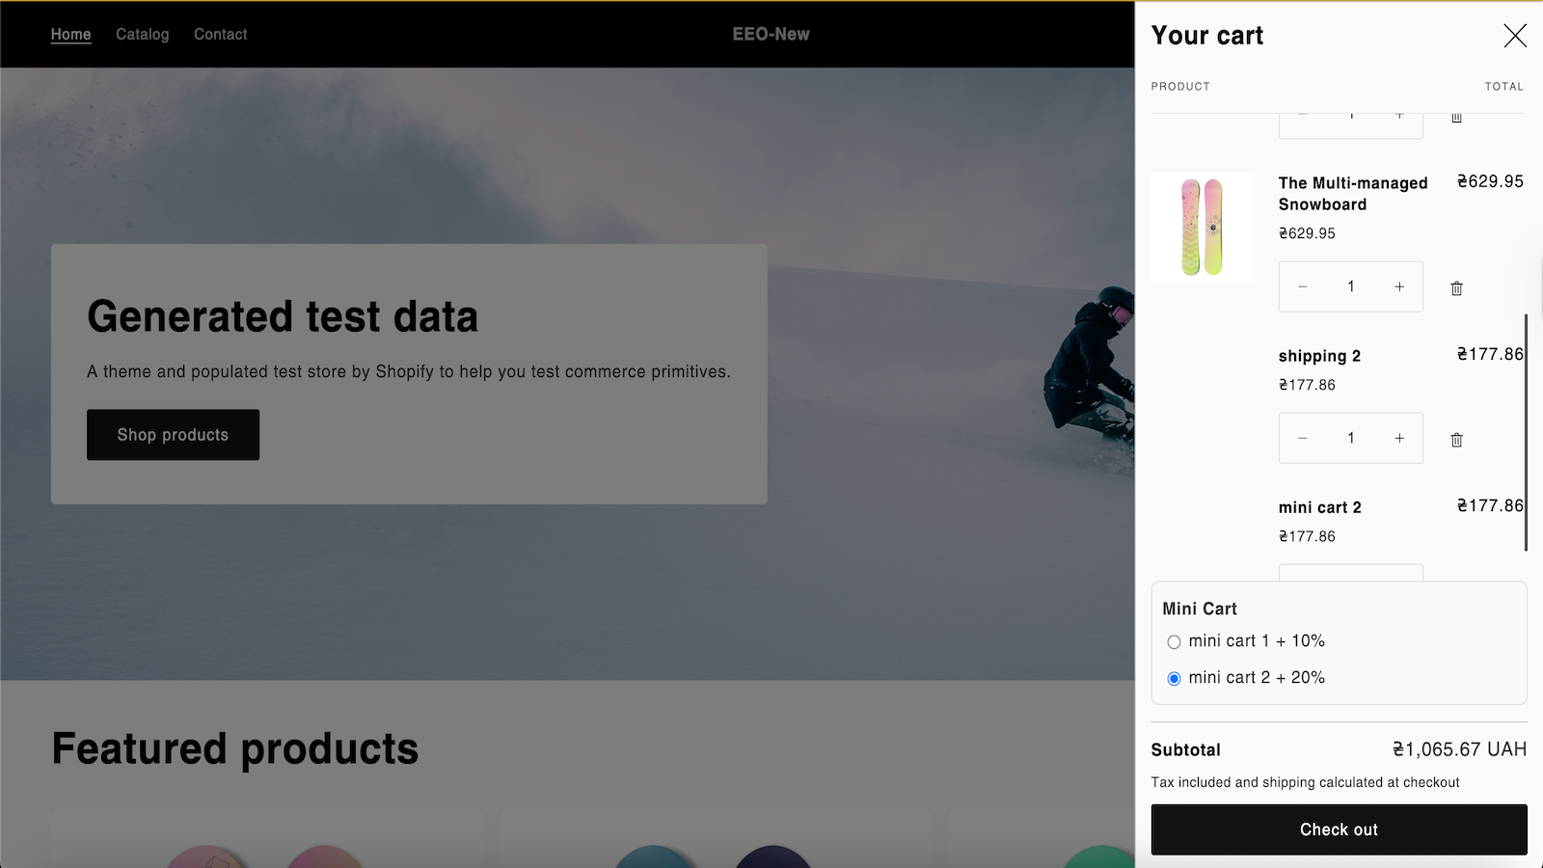Select the mini cart 2 + 20% option
The height and width of the screenshot is (868, 1543).
click(x=1174, y=679)
